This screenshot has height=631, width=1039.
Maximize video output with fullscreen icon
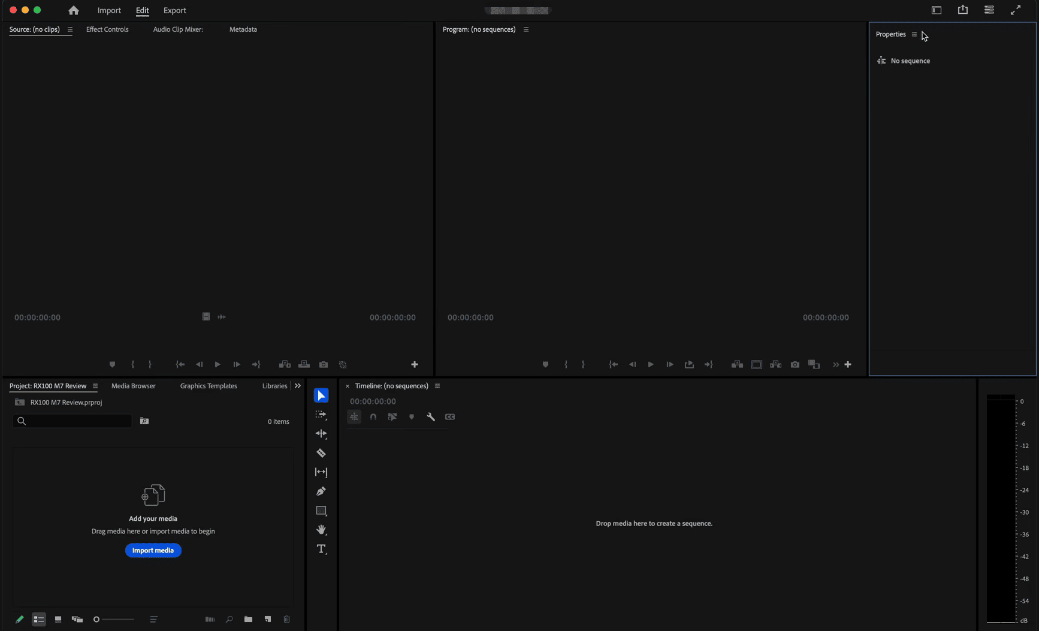point(1016,10)
